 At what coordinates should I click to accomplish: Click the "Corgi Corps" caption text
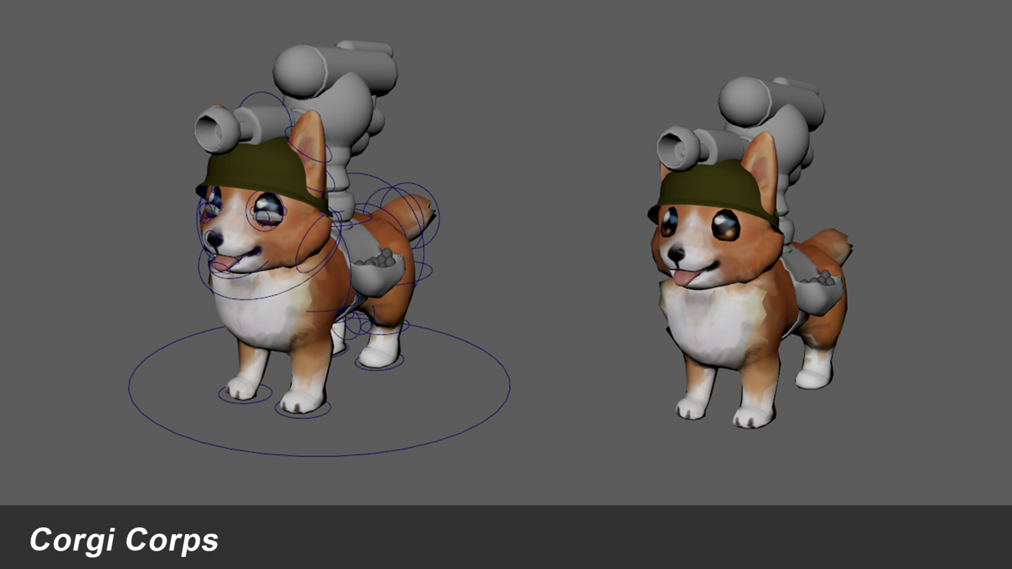[x=124, y=541]
